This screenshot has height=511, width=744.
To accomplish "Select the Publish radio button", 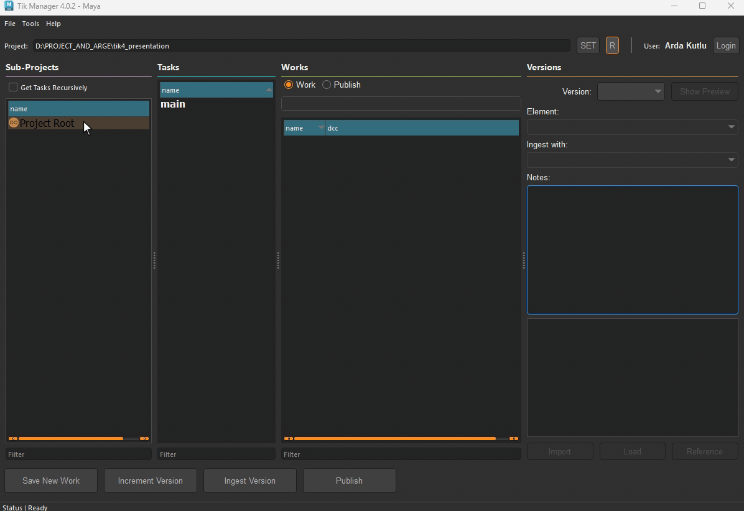I will pos(327,85).
